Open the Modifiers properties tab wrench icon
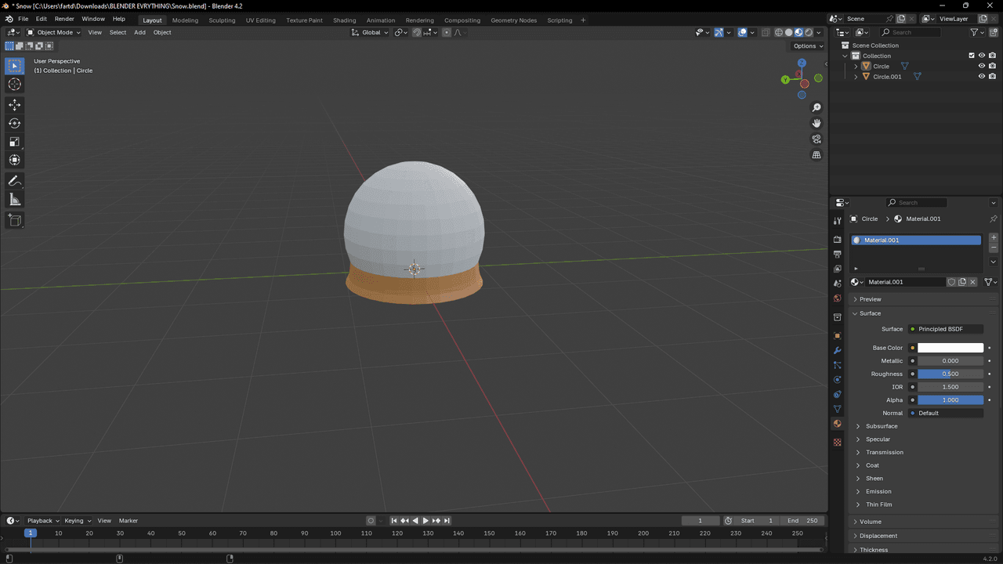Viewport: 1003px width, 564px height. 837,350
